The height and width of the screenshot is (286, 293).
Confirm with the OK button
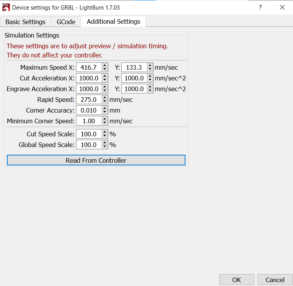point(237,279)
